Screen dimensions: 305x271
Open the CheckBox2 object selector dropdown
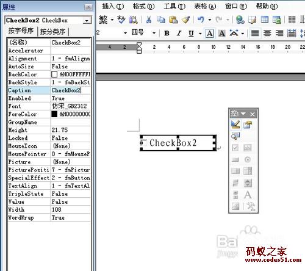[x=87, y=21]
